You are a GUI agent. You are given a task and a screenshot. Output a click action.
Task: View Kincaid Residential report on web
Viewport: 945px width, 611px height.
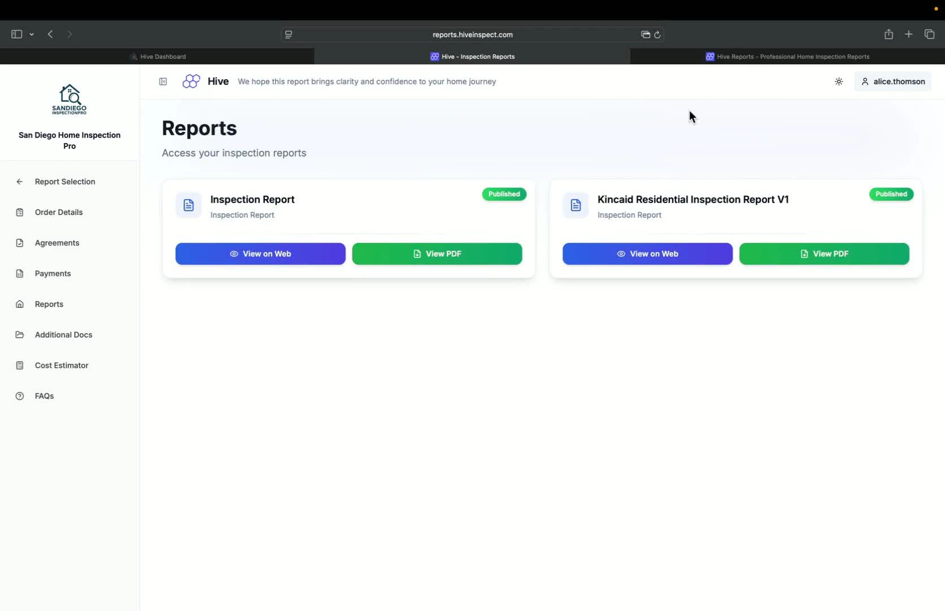click(x=647, y=253)
